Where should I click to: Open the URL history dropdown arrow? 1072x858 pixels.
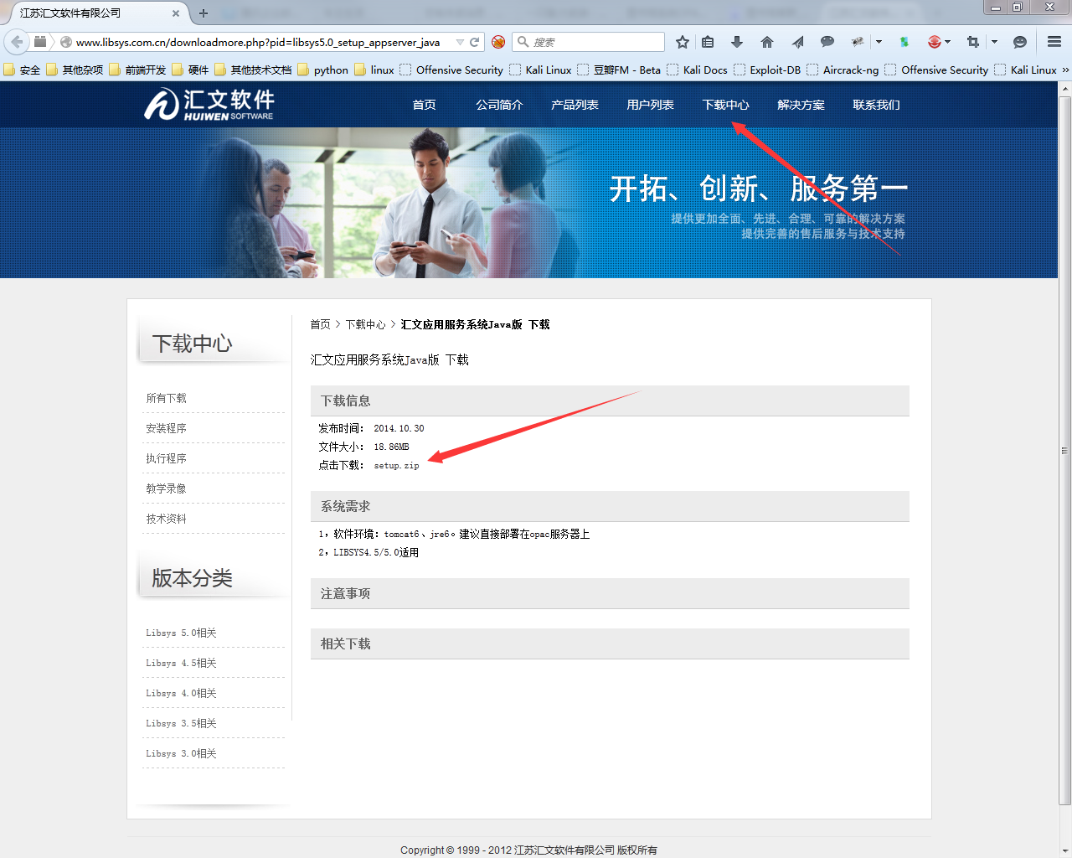pyautogui.click(x=460, y=42)
